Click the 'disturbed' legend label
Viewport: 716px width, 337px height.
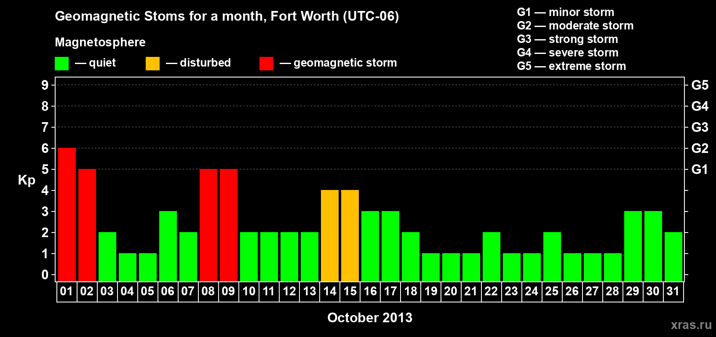pyautogui.click(x=205, y=63)
